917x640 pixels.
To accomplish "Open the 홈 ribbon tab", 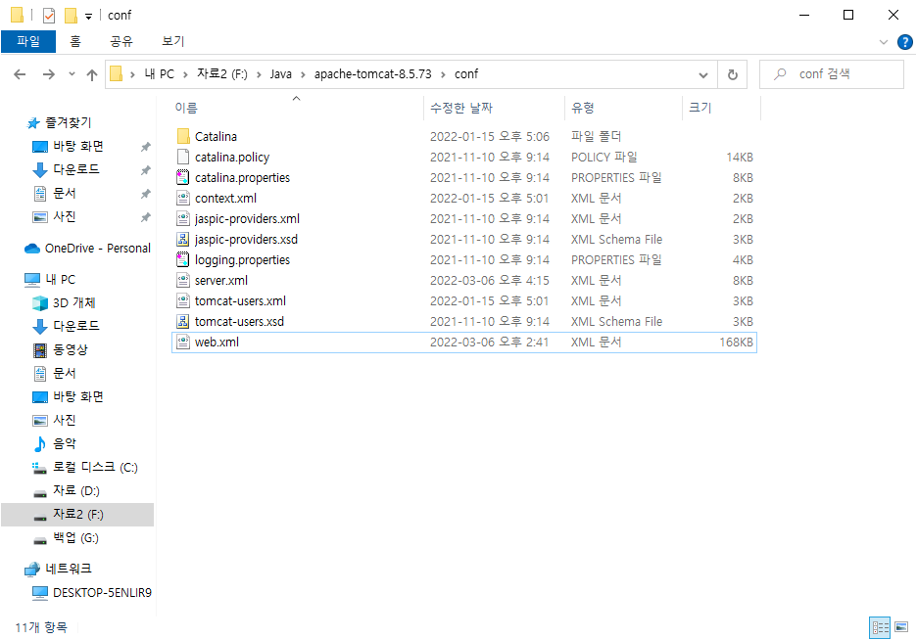I will pos(75,41).
